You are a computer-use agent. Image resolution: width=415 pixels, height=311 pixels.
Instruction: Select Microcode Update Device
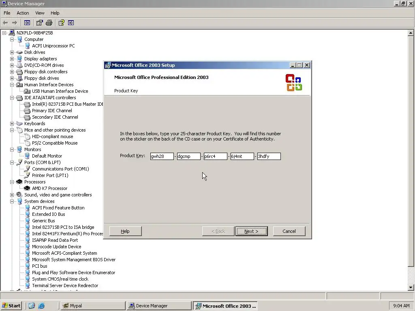(x=57, y=247)
